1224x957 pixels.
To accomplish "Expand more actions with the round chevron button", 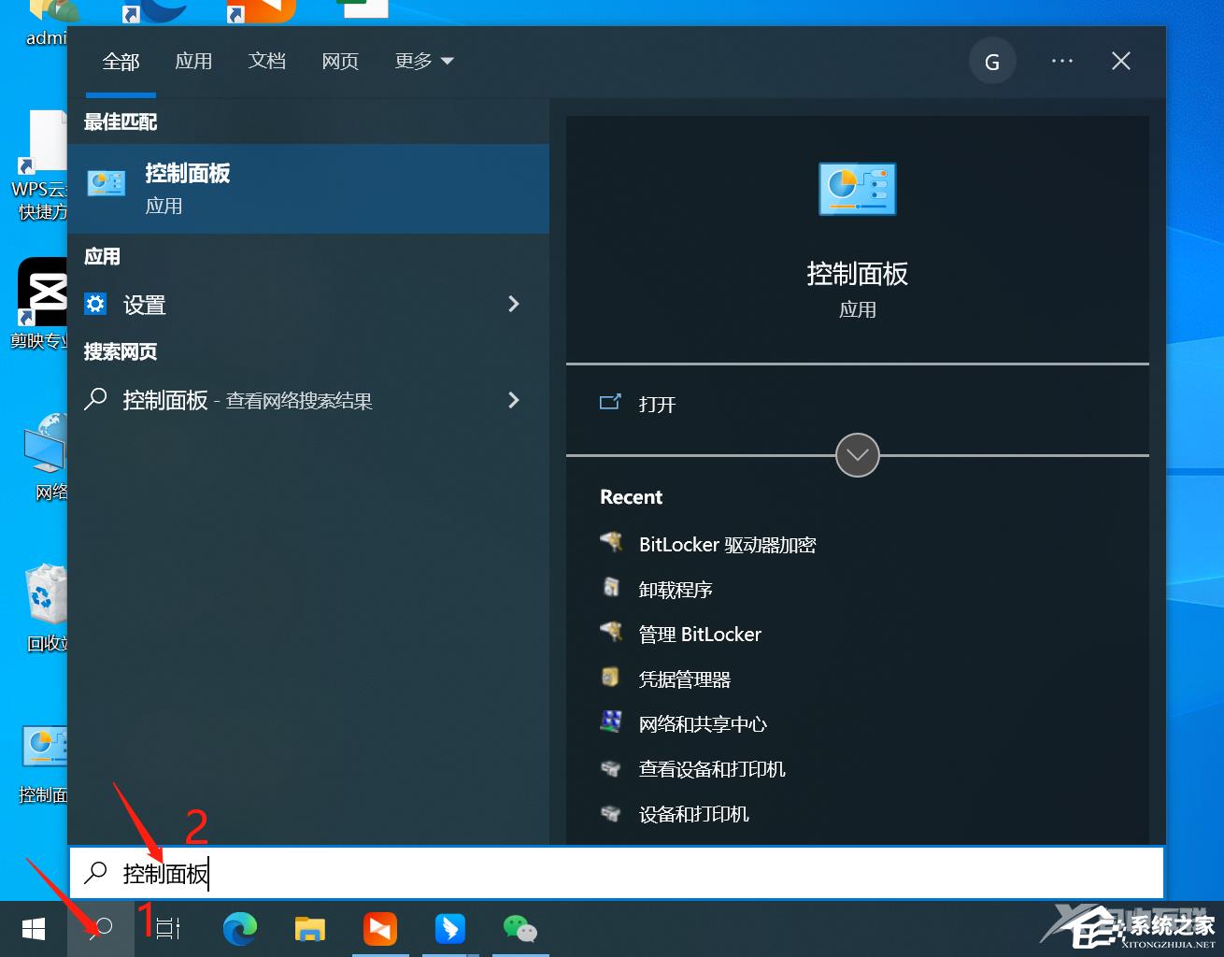I will click(x=857, y=455).
